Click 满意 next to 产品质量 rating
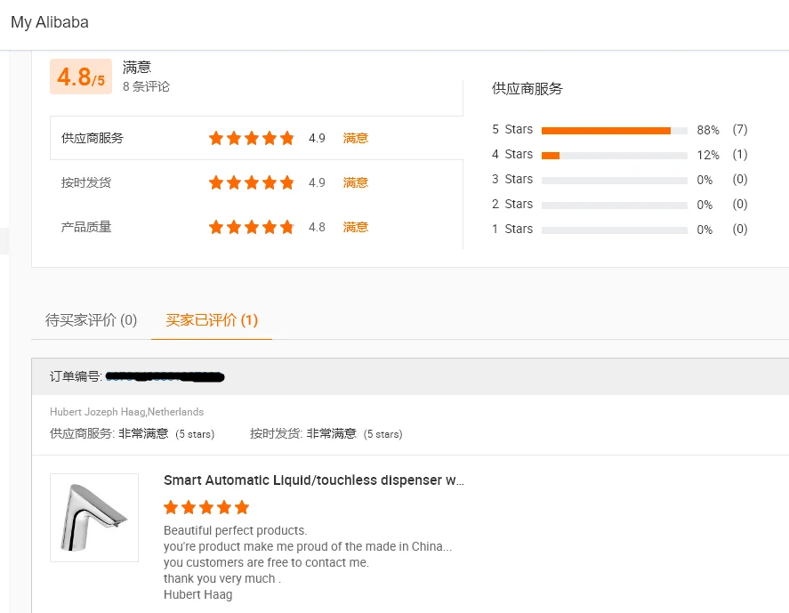Screen dimensions: 789x613 [356, 227]
